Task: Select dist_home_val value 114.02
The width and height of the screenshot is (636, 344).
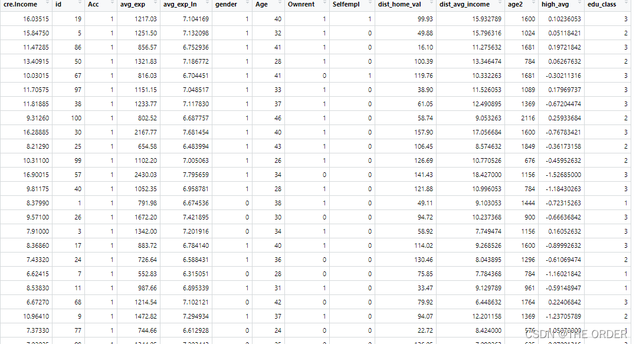Action: [x=424, y=246]
